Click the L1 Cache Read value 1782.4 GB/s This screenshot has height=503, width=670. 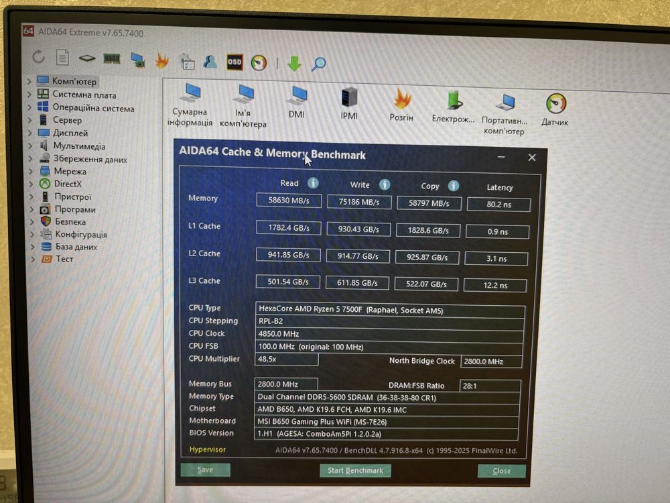289,227
